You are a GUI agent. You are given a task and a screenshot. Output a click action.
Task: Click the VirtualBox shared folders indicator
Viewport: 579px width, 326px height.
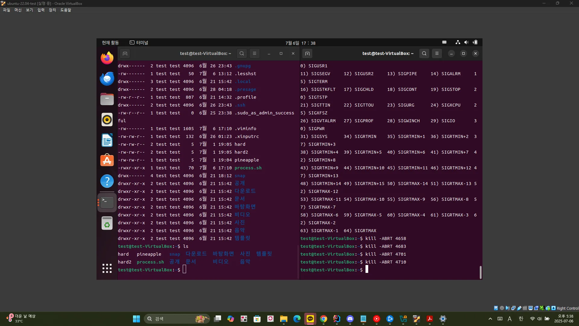click(525, 308)
